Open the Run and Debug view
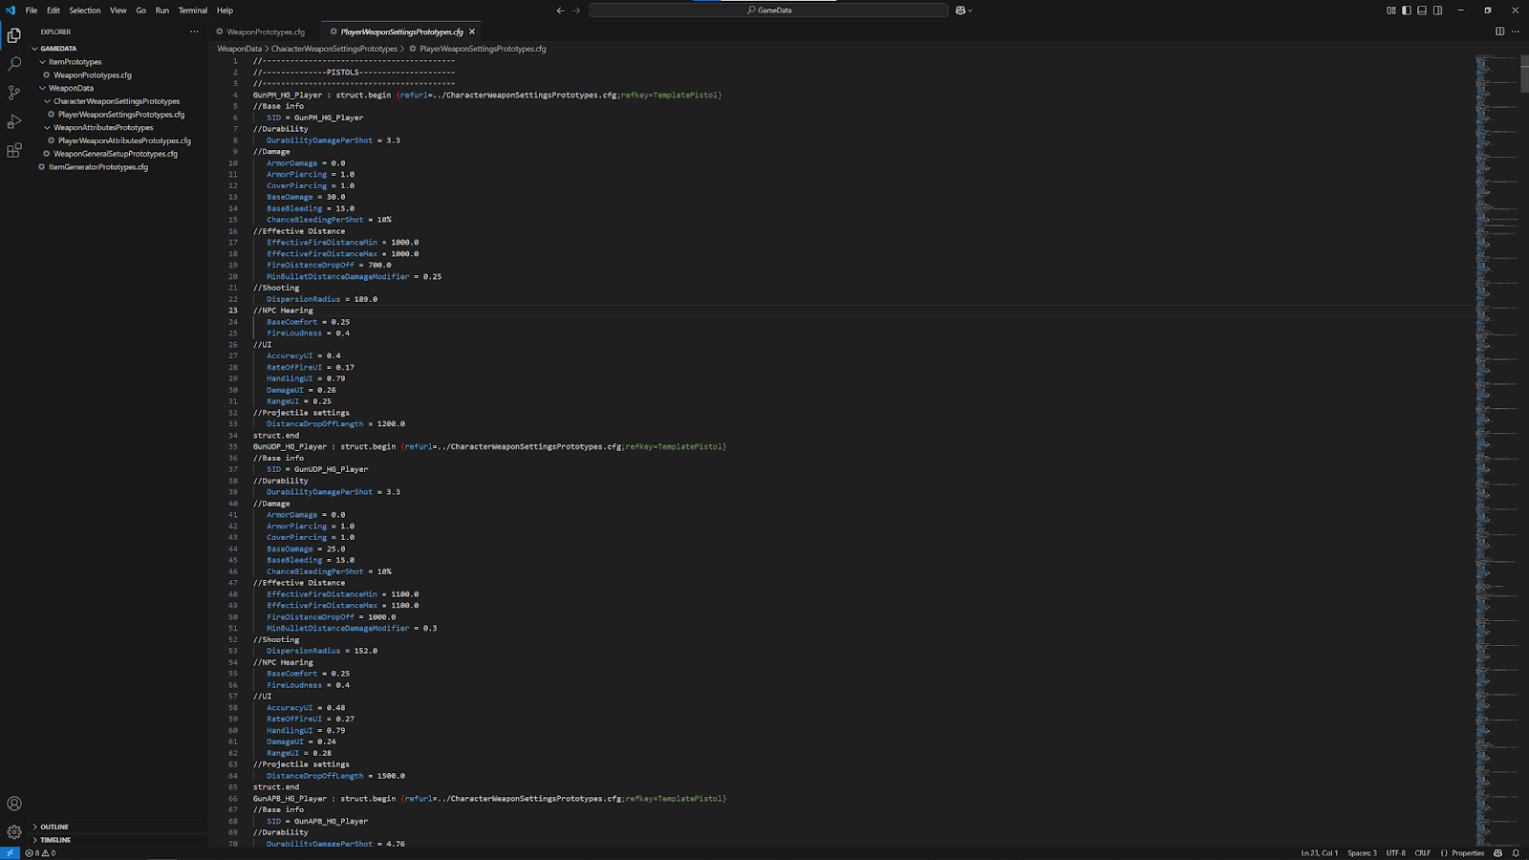This screenshot has height=860, width=1529. (14, 121)
